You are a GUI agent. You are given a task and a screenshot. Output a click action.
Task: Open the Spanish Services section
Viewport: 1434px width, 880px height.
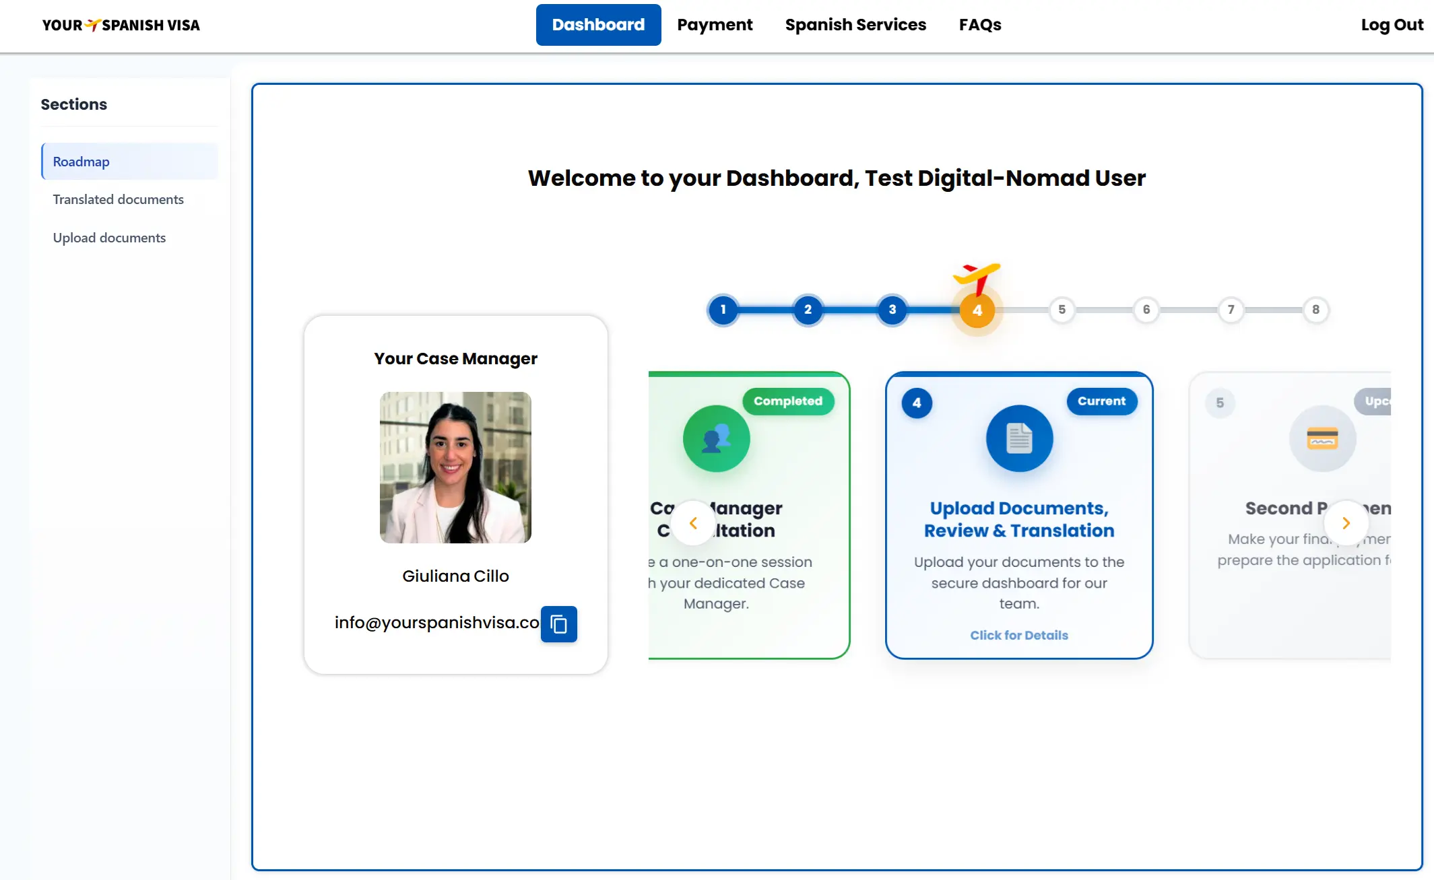(x=855, y=25)
